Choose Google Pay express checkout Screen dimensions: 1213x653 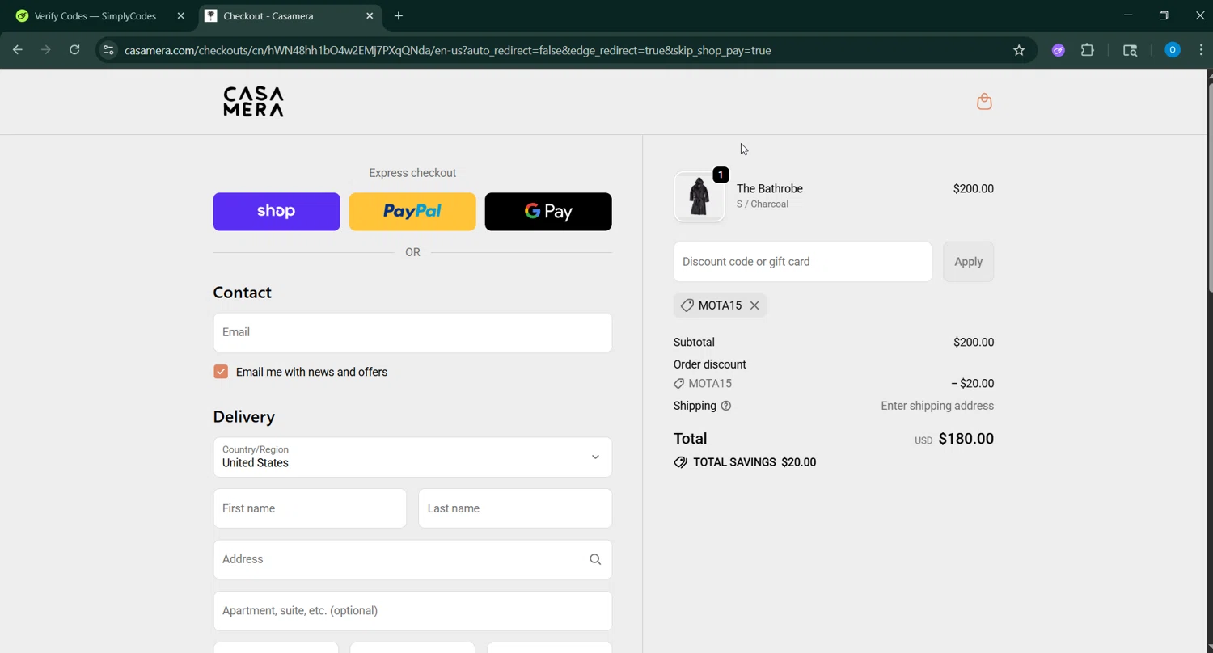(x=548, y=212)
